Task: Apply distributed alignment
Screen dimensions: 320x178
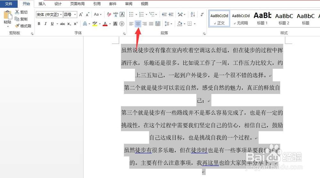Action: click(157, 24)
